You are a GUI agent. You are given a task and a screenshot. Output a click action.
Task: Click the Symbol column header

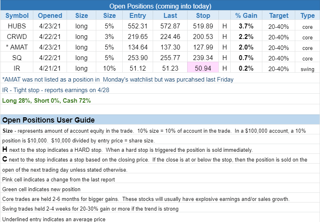(x=17, y=15)
